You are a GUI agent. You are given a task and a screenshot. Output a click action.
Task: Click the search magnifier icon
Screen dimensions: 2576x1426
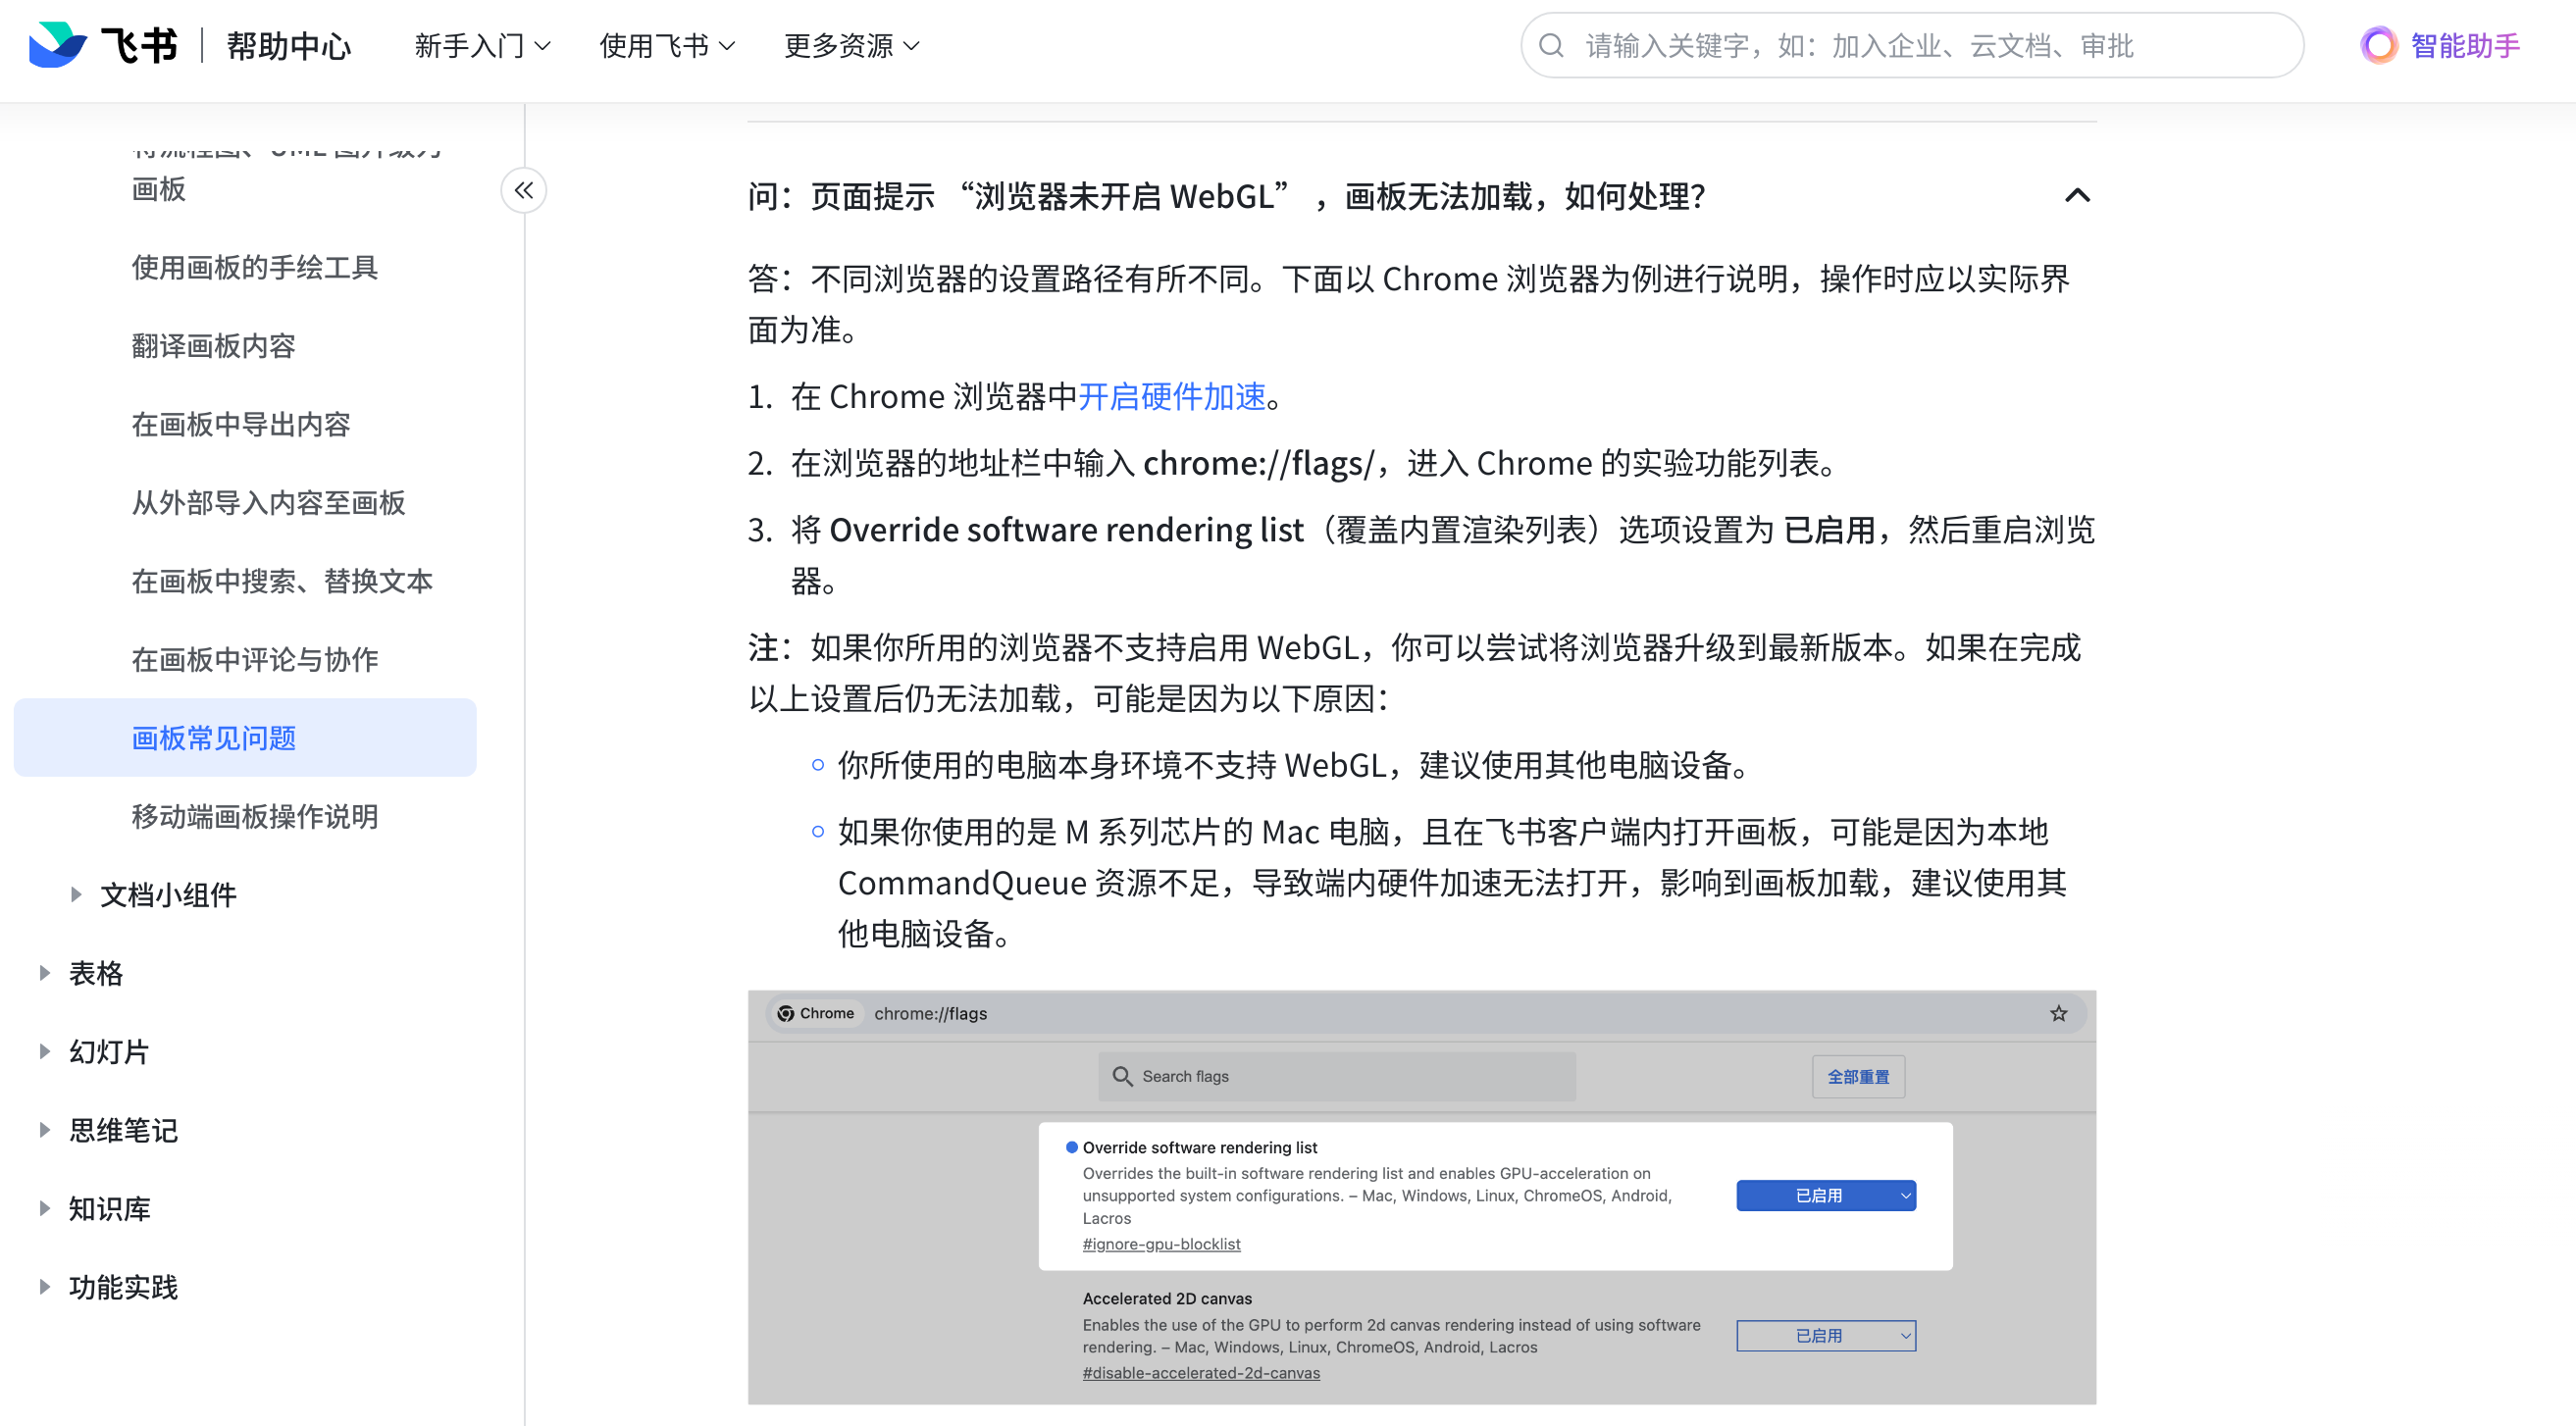tap(1551, 46)
